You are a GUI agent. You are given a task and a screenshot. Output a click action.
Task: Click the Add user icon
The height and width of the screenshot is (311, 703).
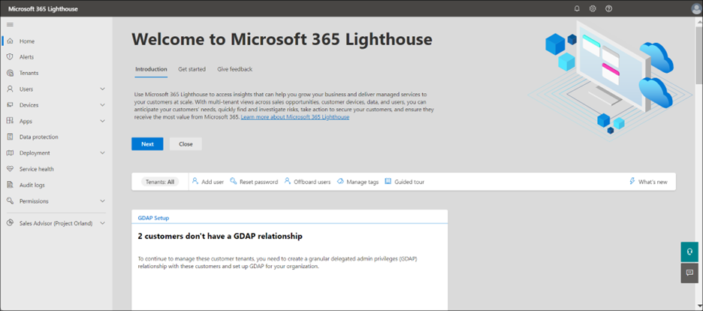195,181
